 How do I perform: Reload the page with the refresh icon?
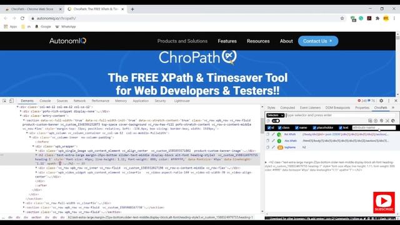[x=22, y=18]
